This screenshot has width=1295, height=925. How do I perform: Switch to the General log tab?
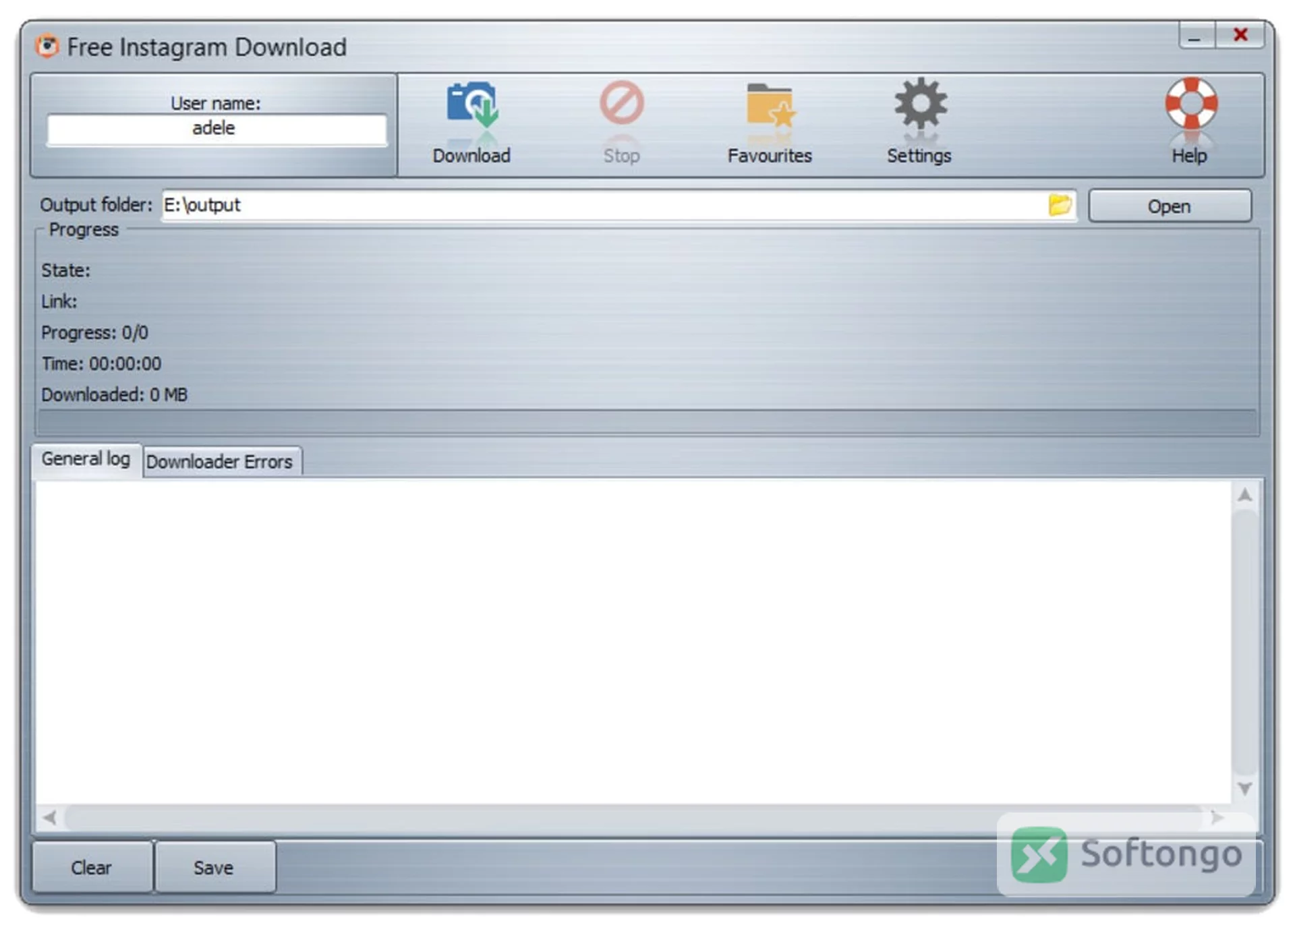pos(86,459)
